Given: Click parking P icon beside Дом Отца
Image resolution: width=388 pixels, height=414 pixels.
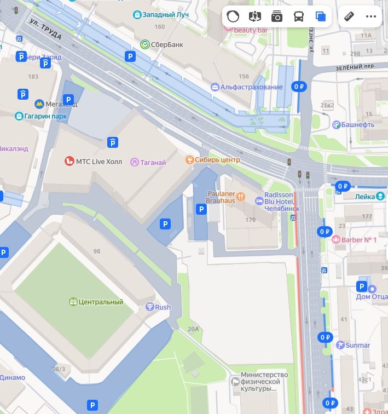Looking at the screenshot, I should pyautogui.click(x=361, y=286).
